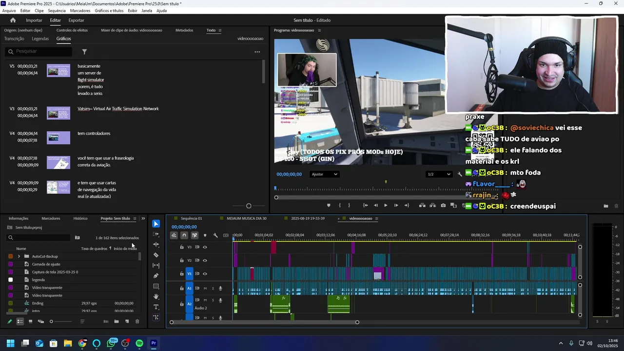Open timeline display settings wrench

coord(215,235)
